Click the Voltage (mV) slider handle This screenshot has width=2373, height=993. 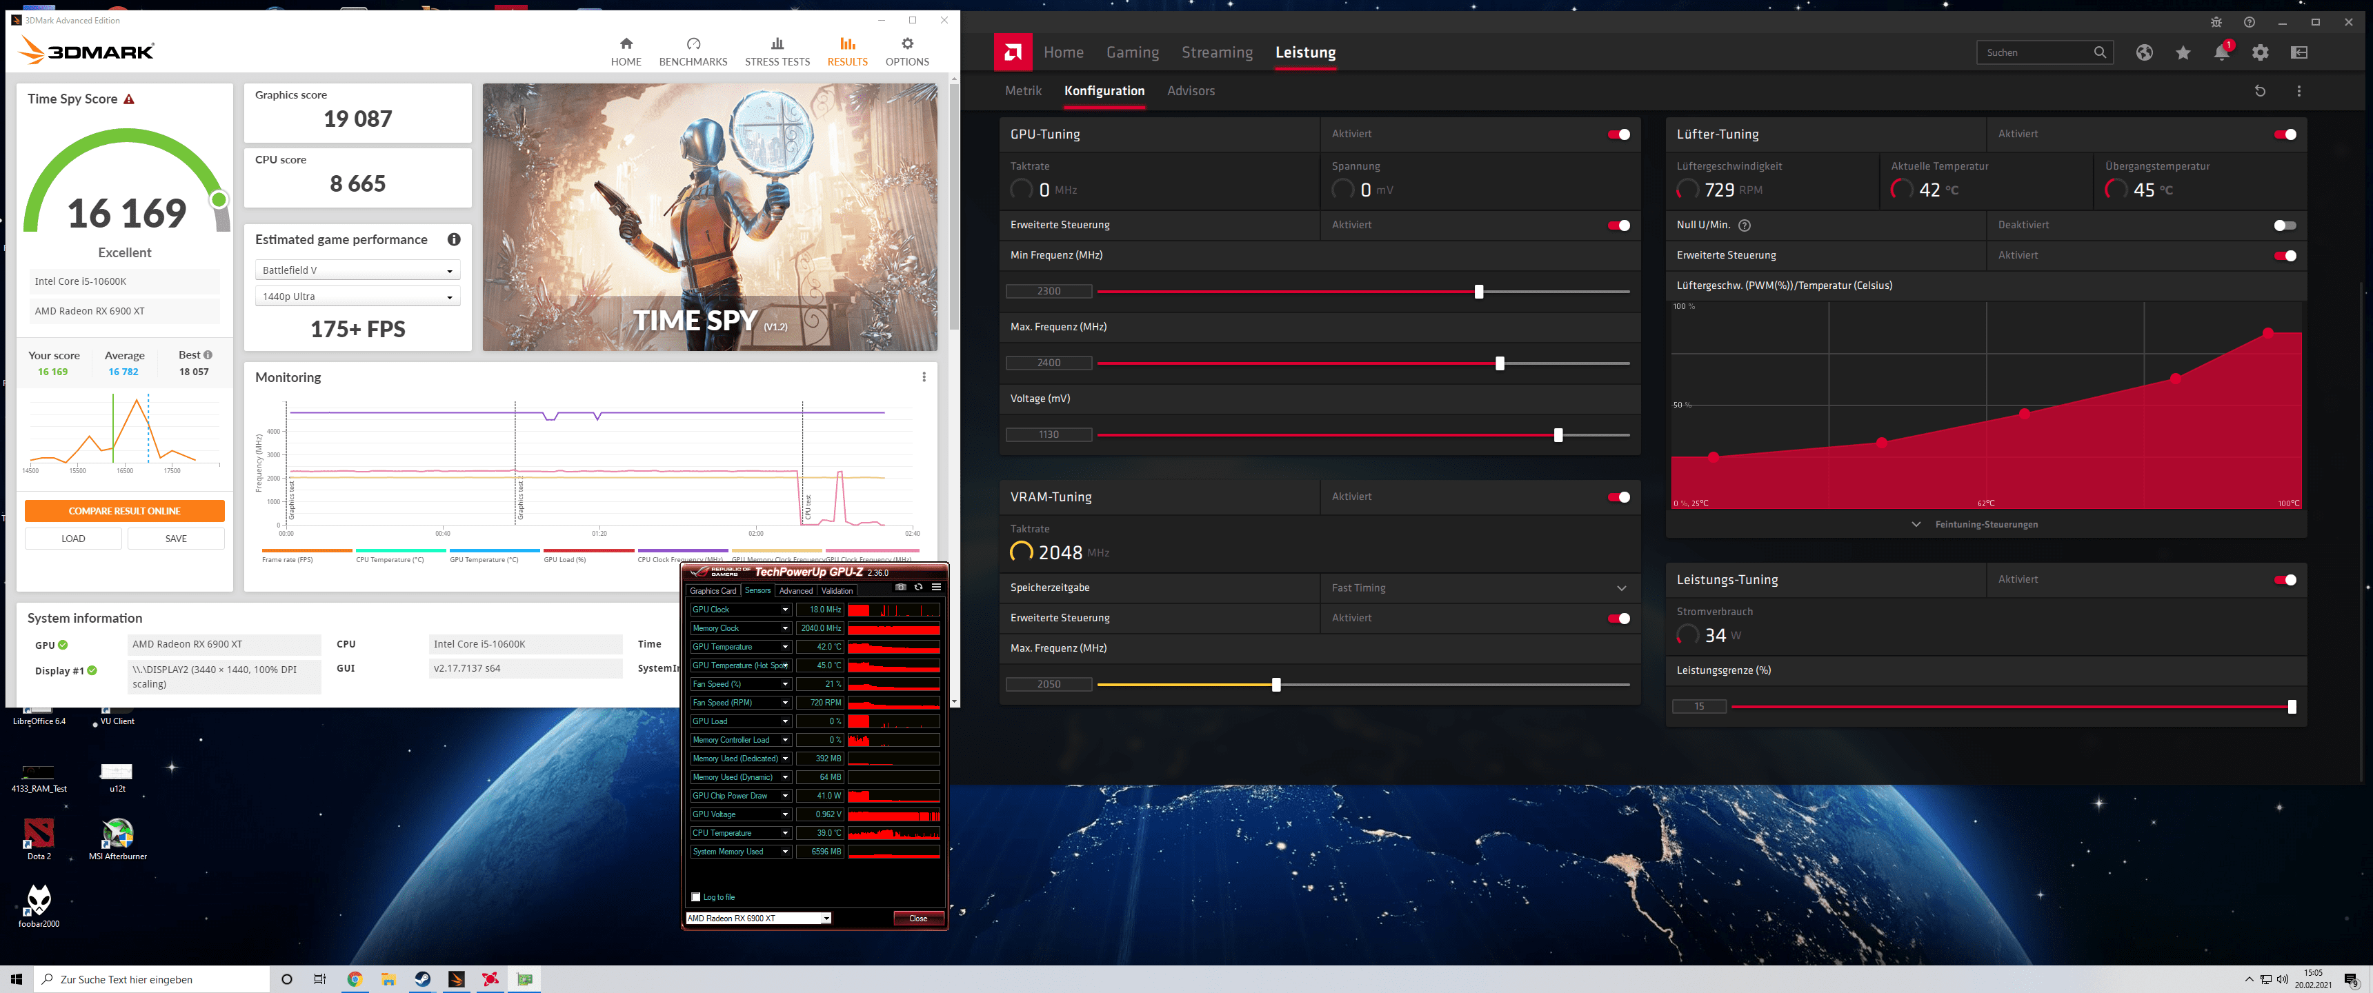click(1558, 436)
